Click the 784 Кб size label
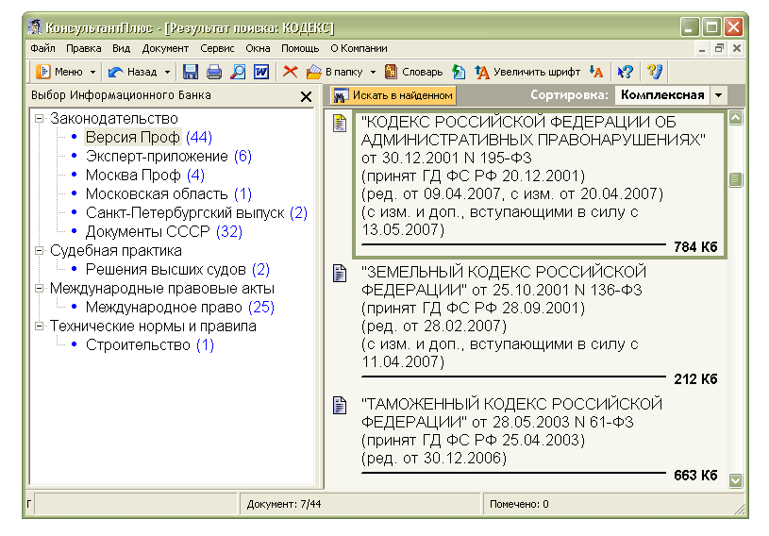769x536 pixels. tap(695, 247)
